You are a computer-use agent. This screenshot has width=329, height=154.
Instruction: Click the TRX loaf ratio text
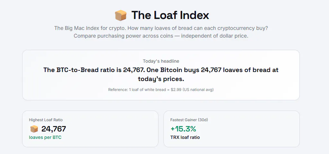(x=185, y=138)
